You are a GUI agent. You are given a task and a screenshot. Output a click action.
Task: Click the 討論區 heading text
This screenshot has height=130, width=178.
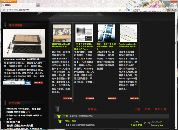tap(92, 109)
